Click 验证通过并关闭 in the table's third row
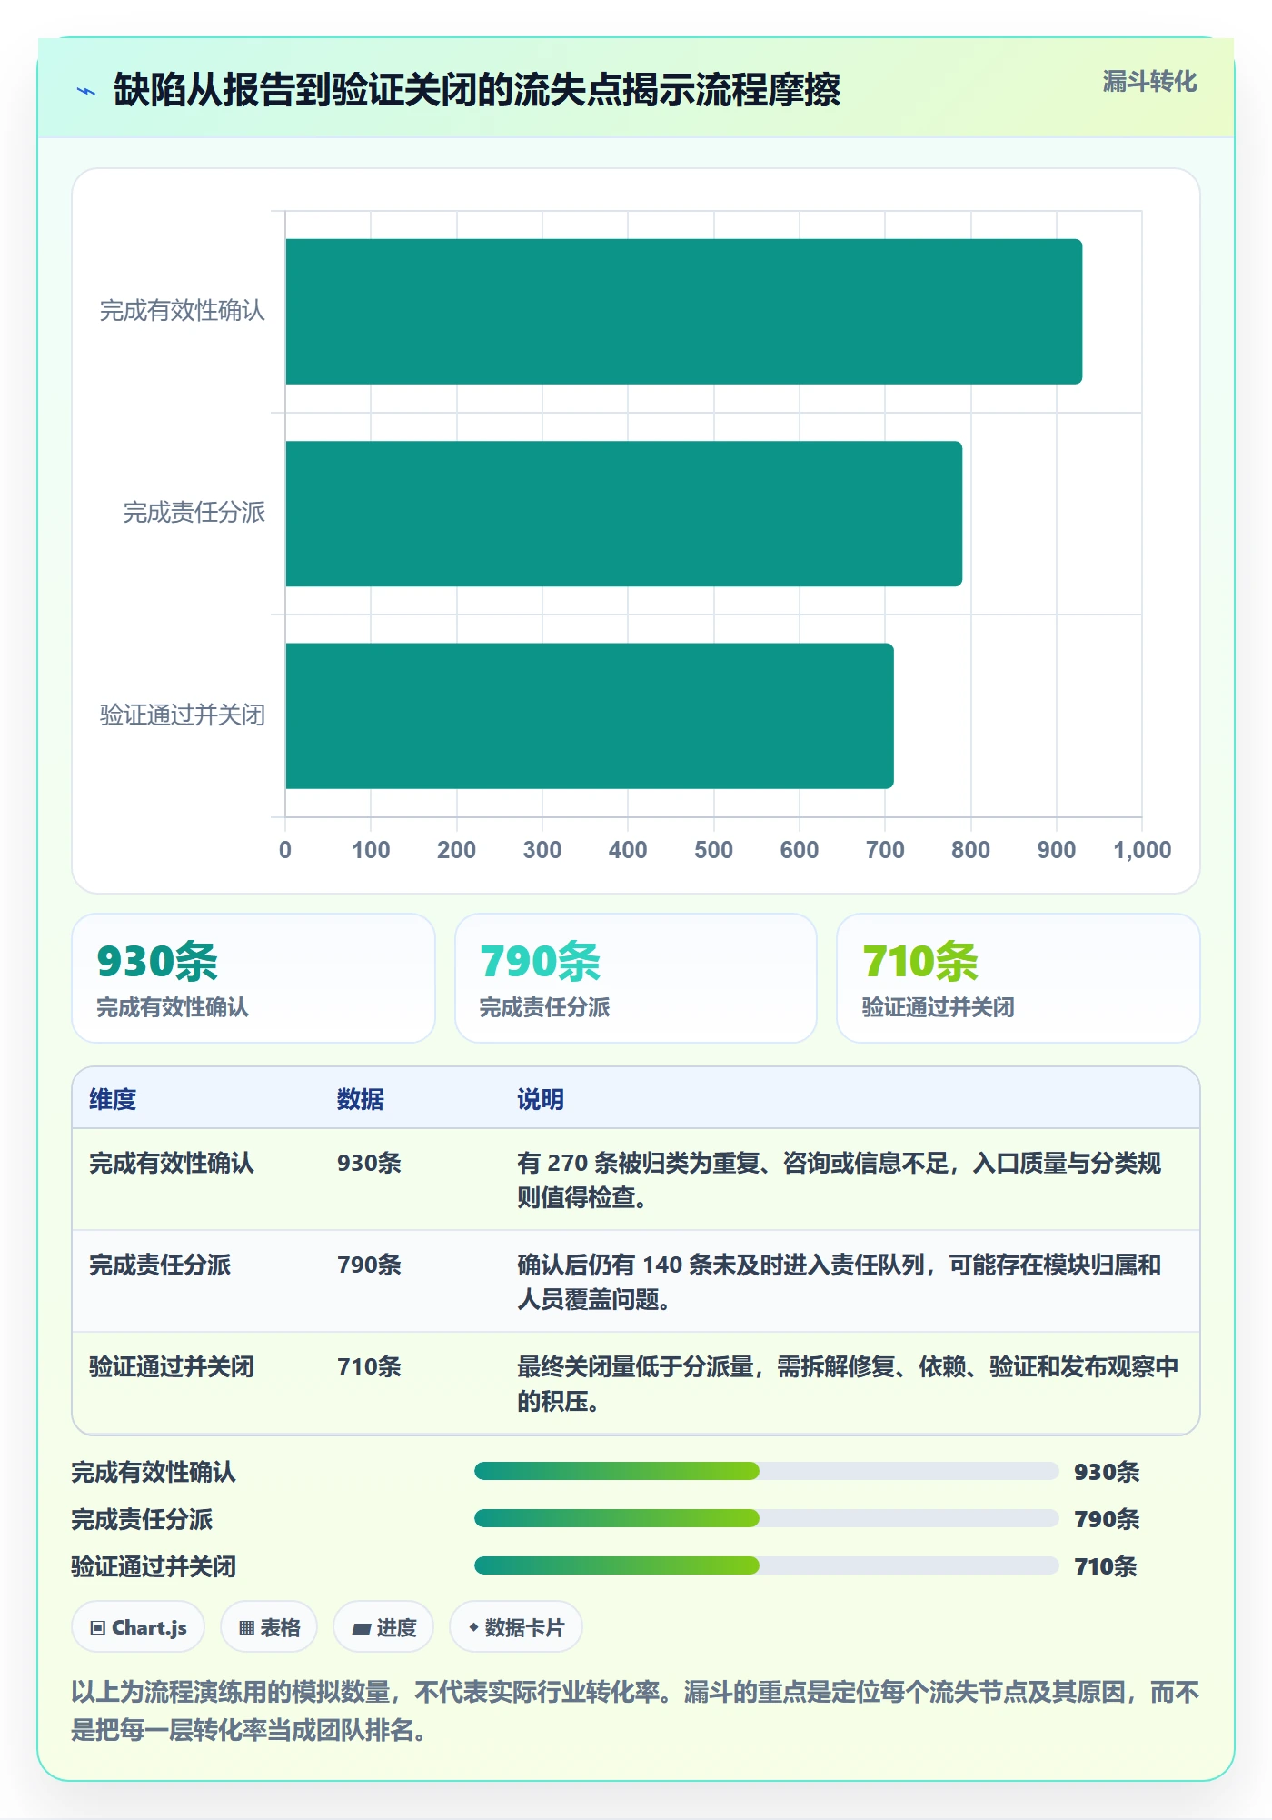Image resolution: width=1272 pixels, height=1820 pixels. tap(172, 1366)
